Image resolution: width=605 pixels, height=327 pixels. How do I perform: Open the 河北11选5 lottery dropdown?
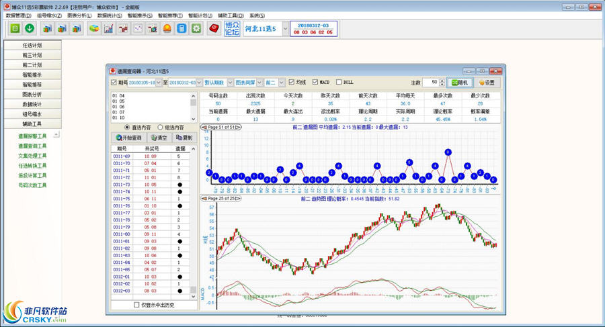click(286, 29)
